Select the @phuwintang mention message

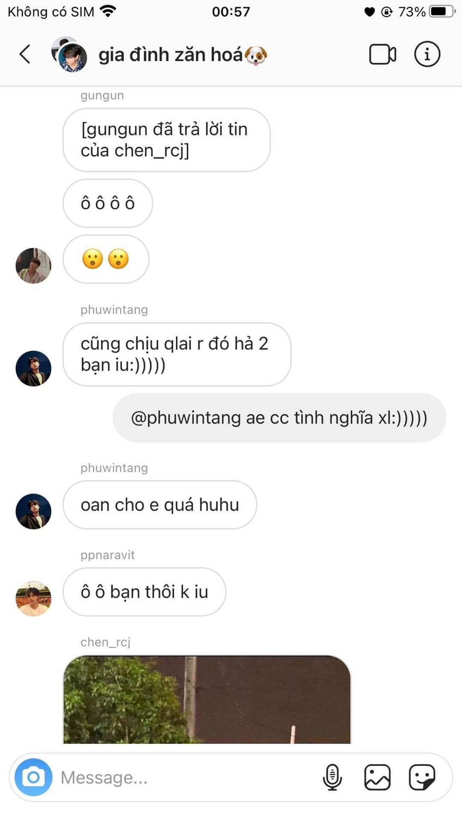click(x=279, y=418)
